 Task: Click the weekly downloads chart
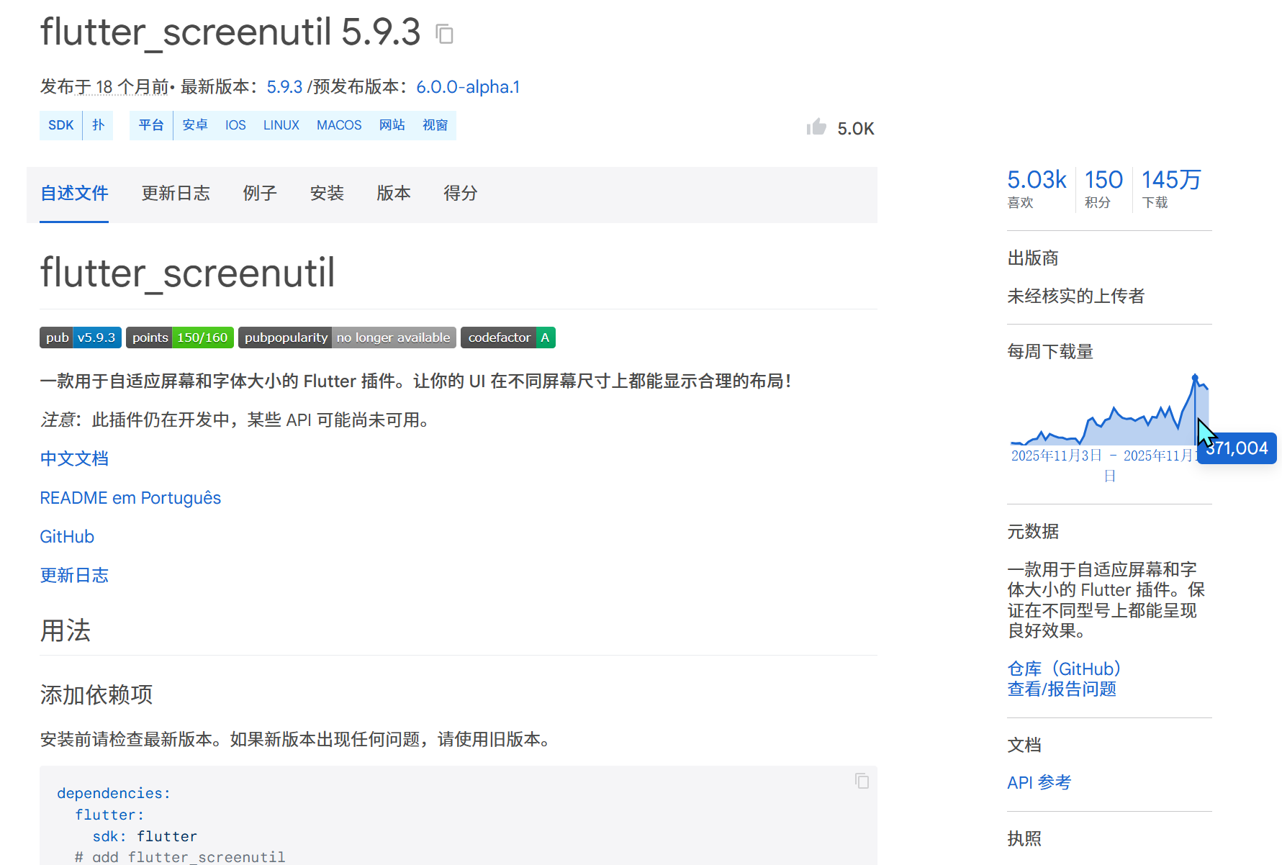coord(1109,414)
